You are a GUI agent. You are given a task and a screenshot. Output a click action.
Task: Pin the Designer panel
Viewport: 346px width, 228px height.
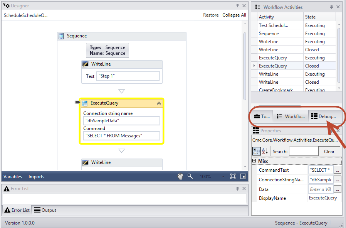[237, 5]
